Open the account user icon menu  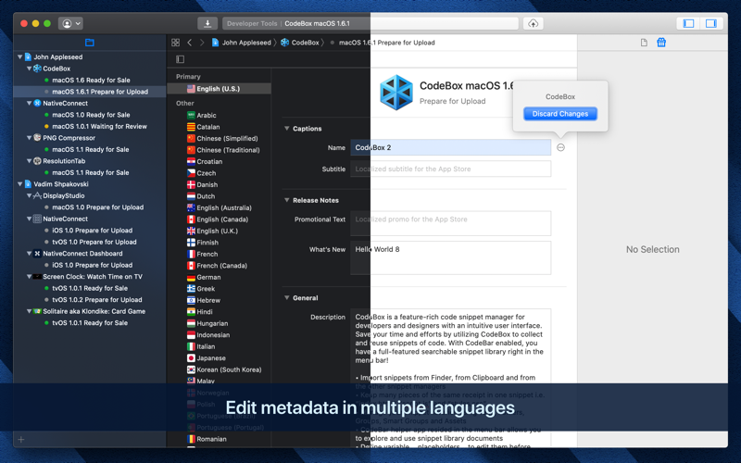click(71, 23)
